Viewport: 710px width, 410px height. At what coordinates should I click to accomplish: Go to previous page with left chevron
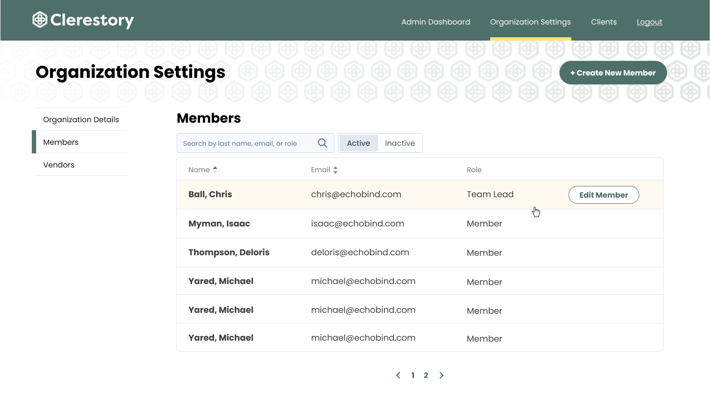click(398, 375)
